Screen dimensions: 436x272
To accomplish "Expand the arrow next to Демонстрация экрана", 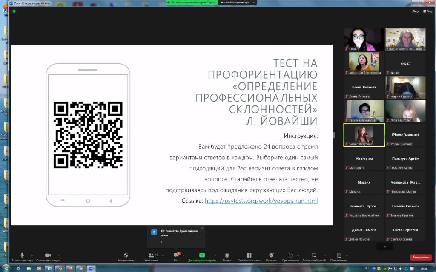I will [215, 255].
